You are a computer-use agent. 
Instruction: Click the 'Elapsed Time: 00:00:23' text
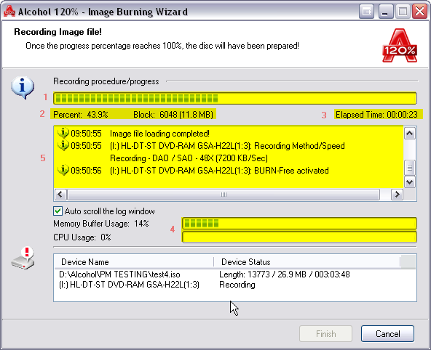pyautogui.click(x=376, y=114)
